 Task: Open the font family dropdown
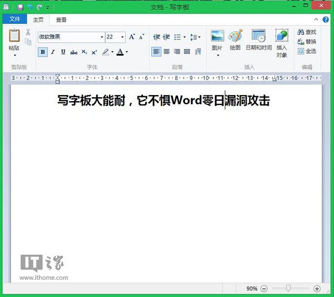[102, 37]
